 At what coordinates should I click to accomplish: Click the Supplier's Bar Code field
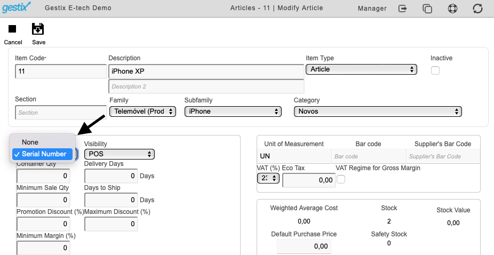point(443,156)
